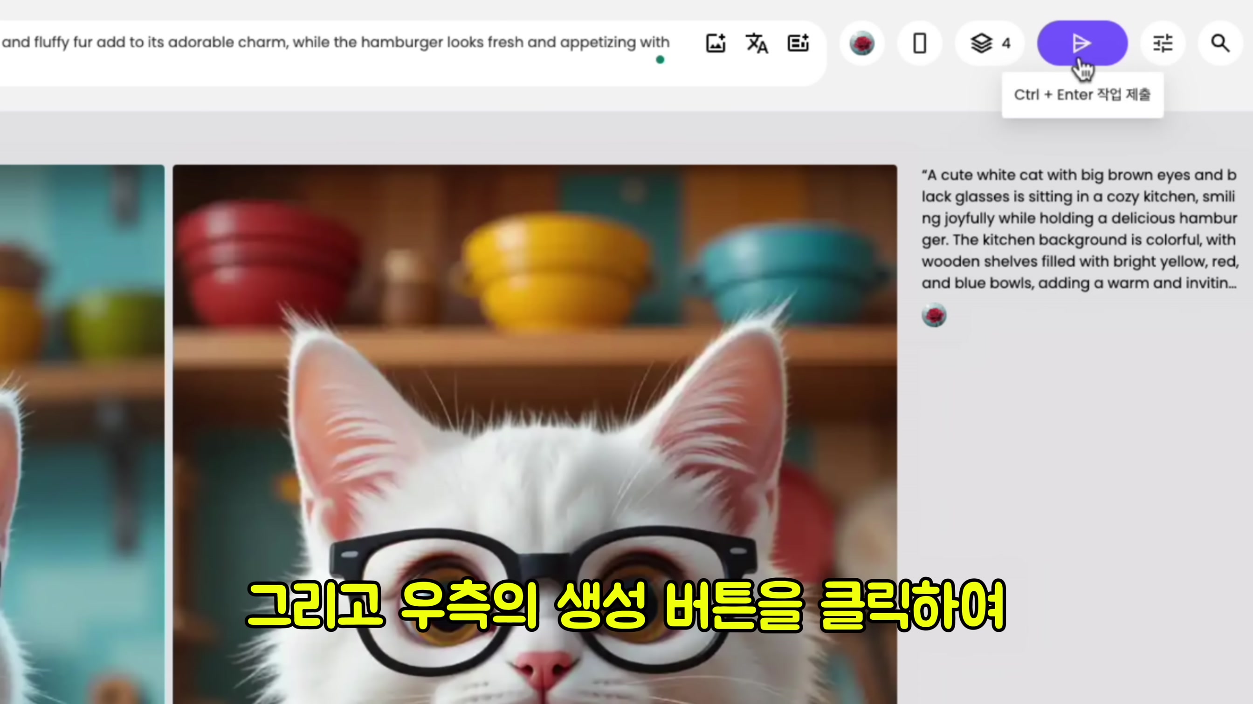Viewport: 1253px width, 704px height.
Task: Click the prompt enhance text icon
Action: 798,43
